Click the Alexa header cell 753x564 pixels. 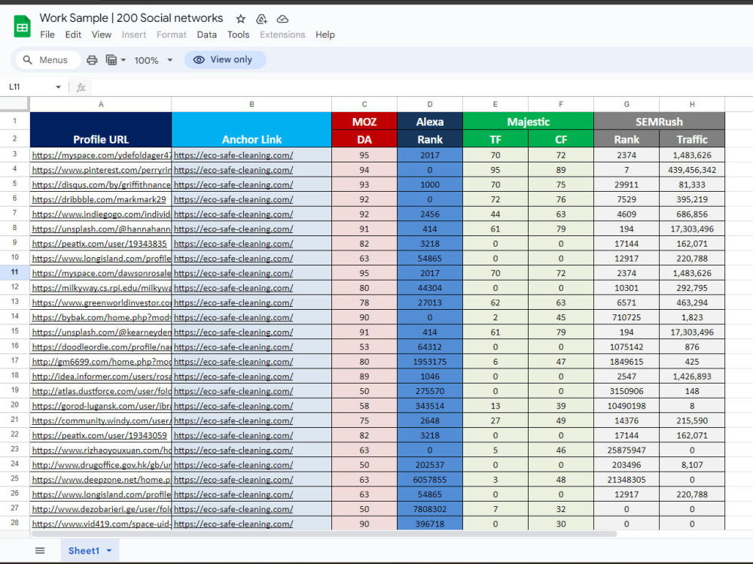point(430,121)
